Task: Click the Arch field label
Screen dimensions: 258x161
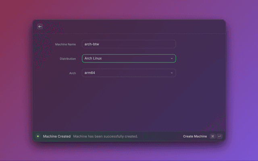Action: (x=73, y=73)
